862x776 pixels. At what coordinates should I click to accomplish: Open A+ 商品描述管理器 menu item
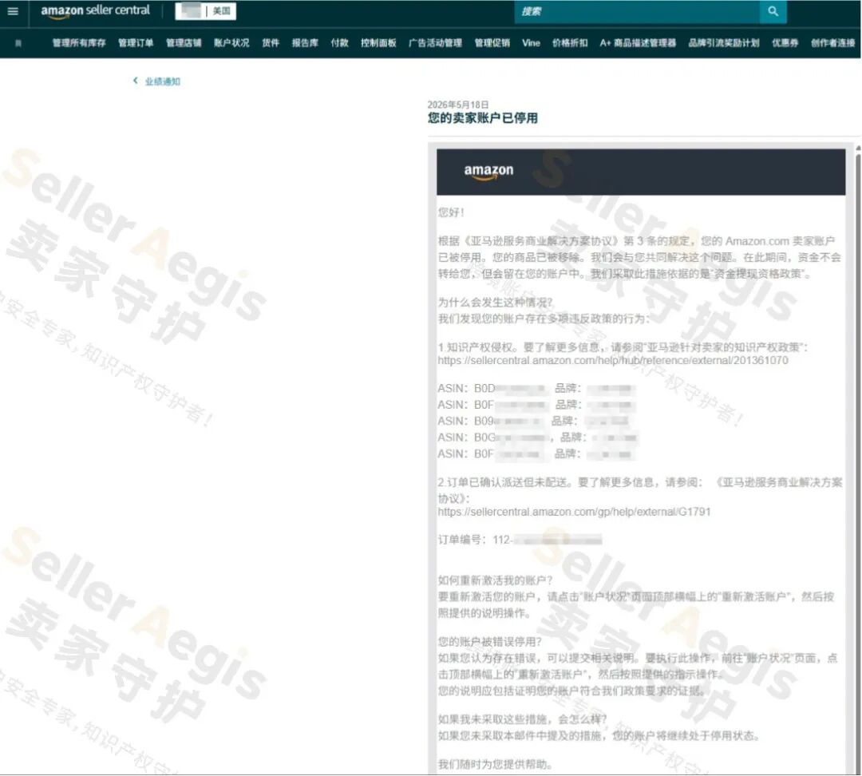(638, 43)
